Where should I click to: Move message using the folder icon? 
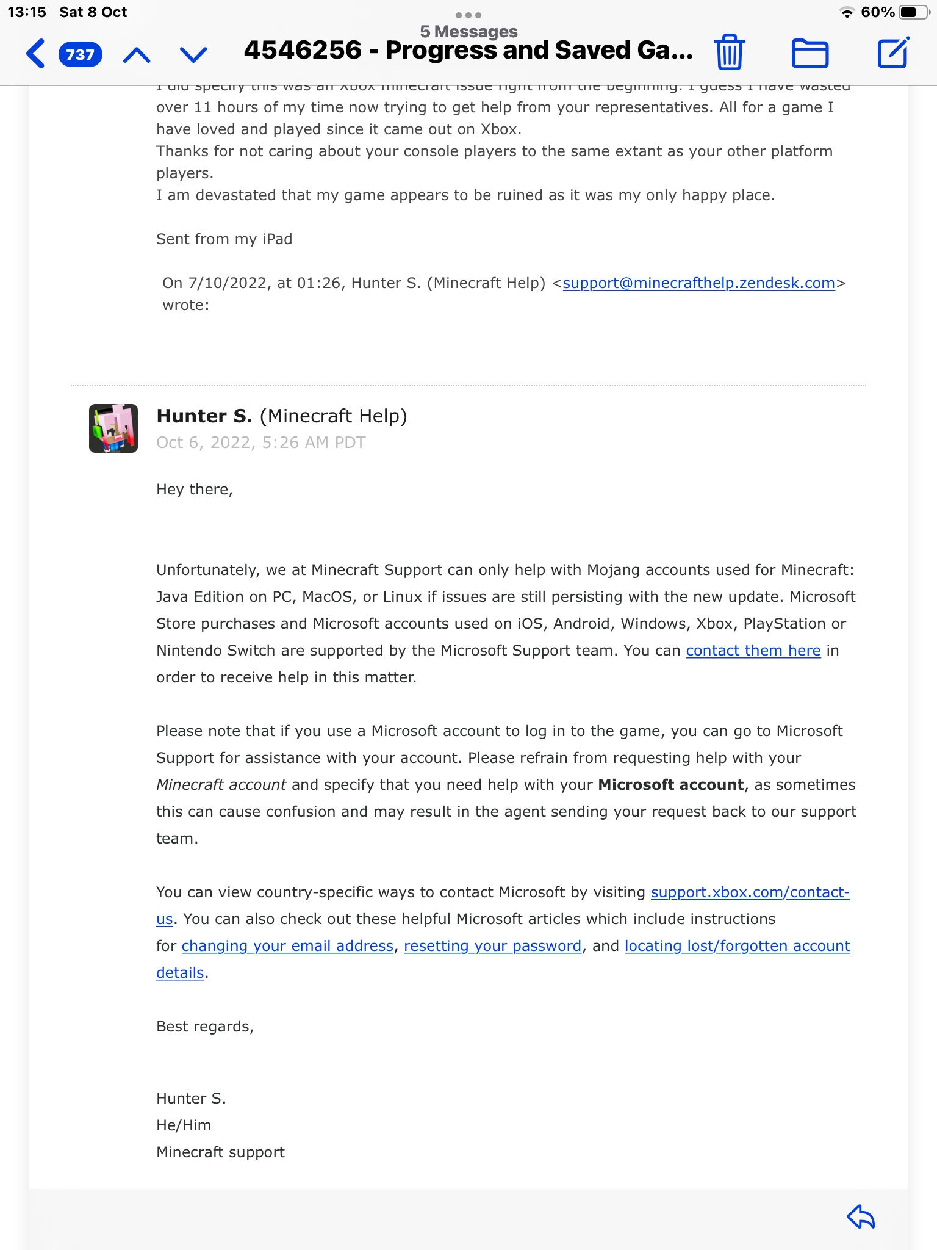click(x=810, y=53)
